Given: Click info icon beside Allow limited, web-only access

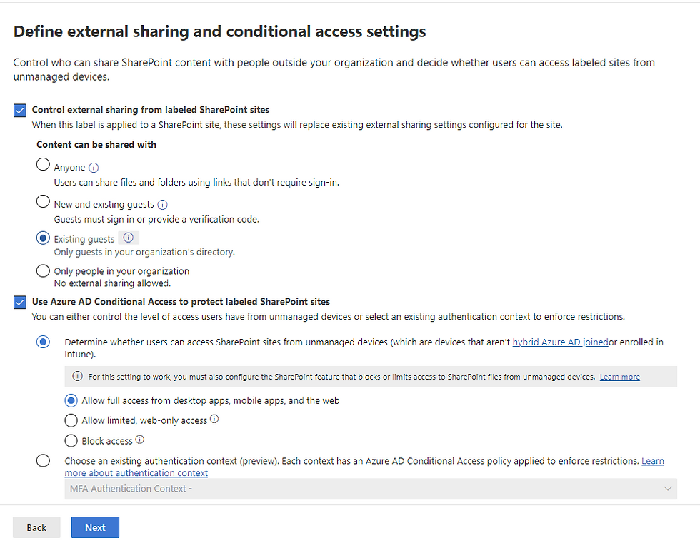Looking at the screenshot, I should 214,419.
